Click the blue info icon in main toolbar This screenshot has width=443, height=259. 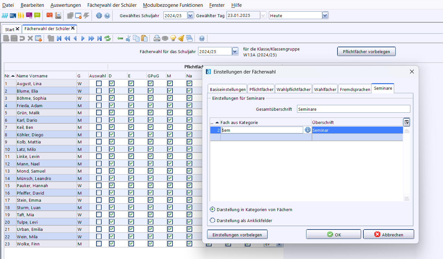pos(99,16)
